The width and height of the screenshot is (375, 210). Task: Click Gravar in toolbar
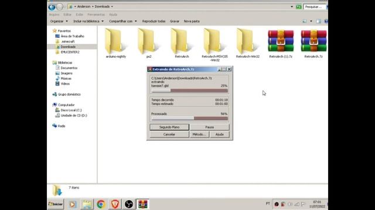pos(175,21)
